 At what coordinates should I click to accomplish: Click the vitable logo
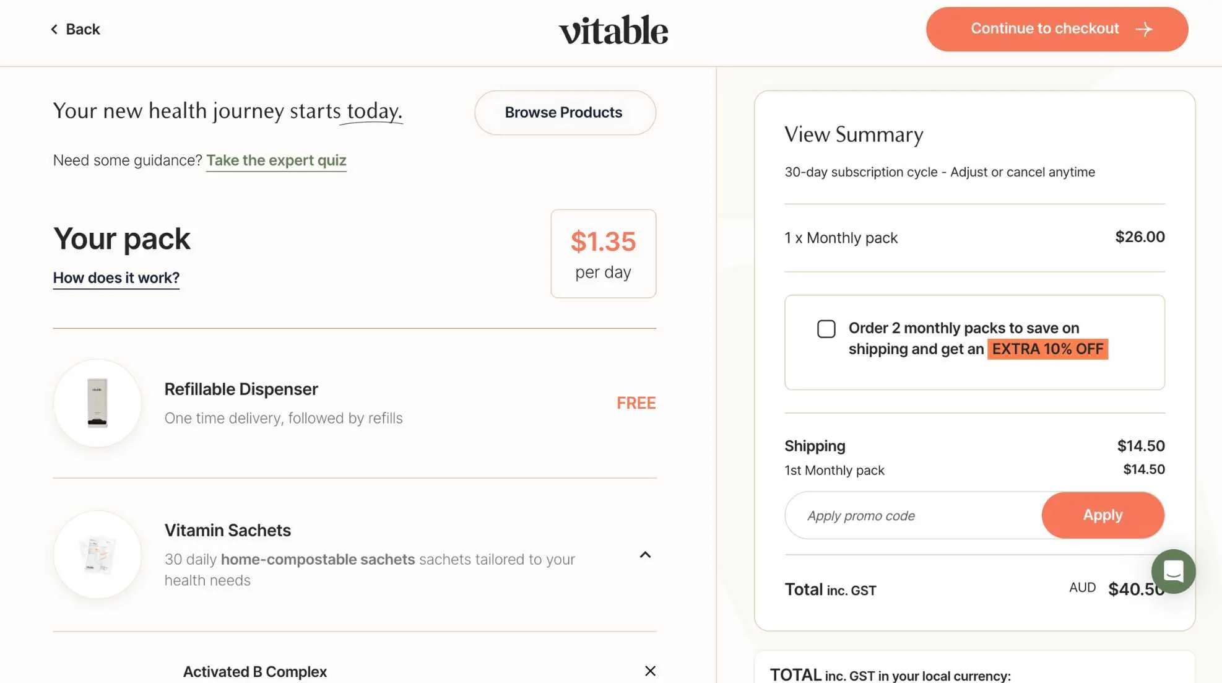click(x=613, y=30)
